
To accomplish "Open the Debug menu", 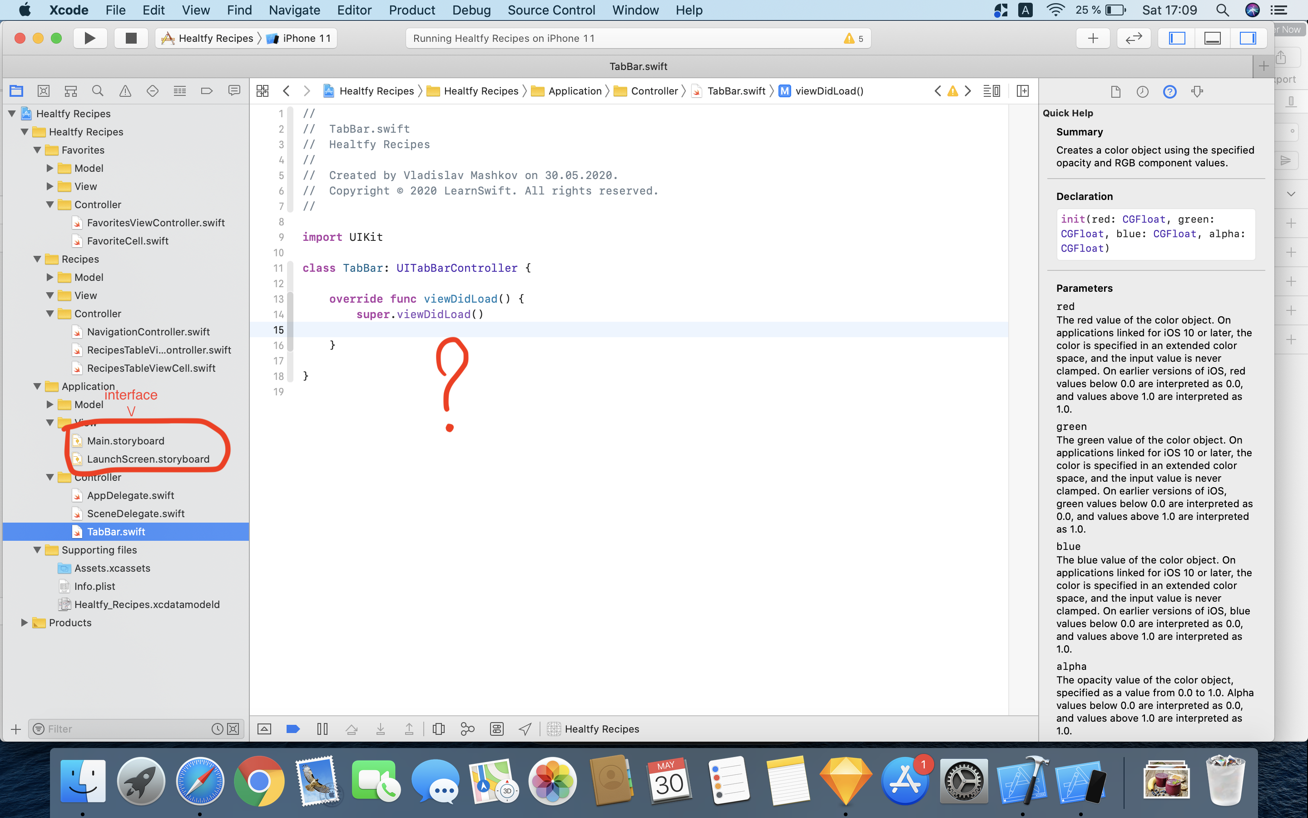I will click(x=471, y=10).
